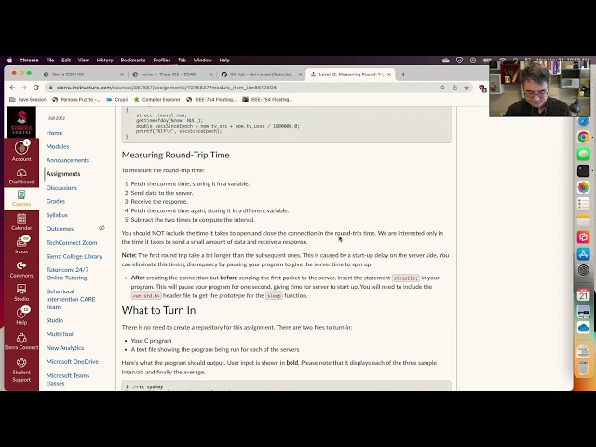Toggle the hidden-eye icon beside Outcomes
The height and width of the screenshot is (447, 596).
(102, 228)
